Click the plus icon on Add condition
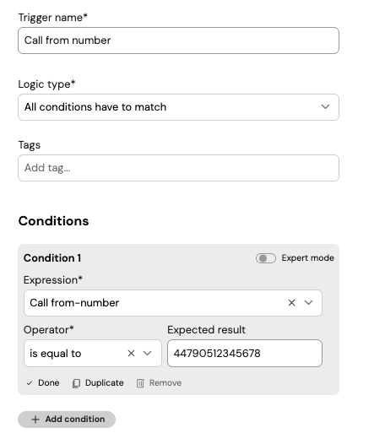 coord(35,419)
